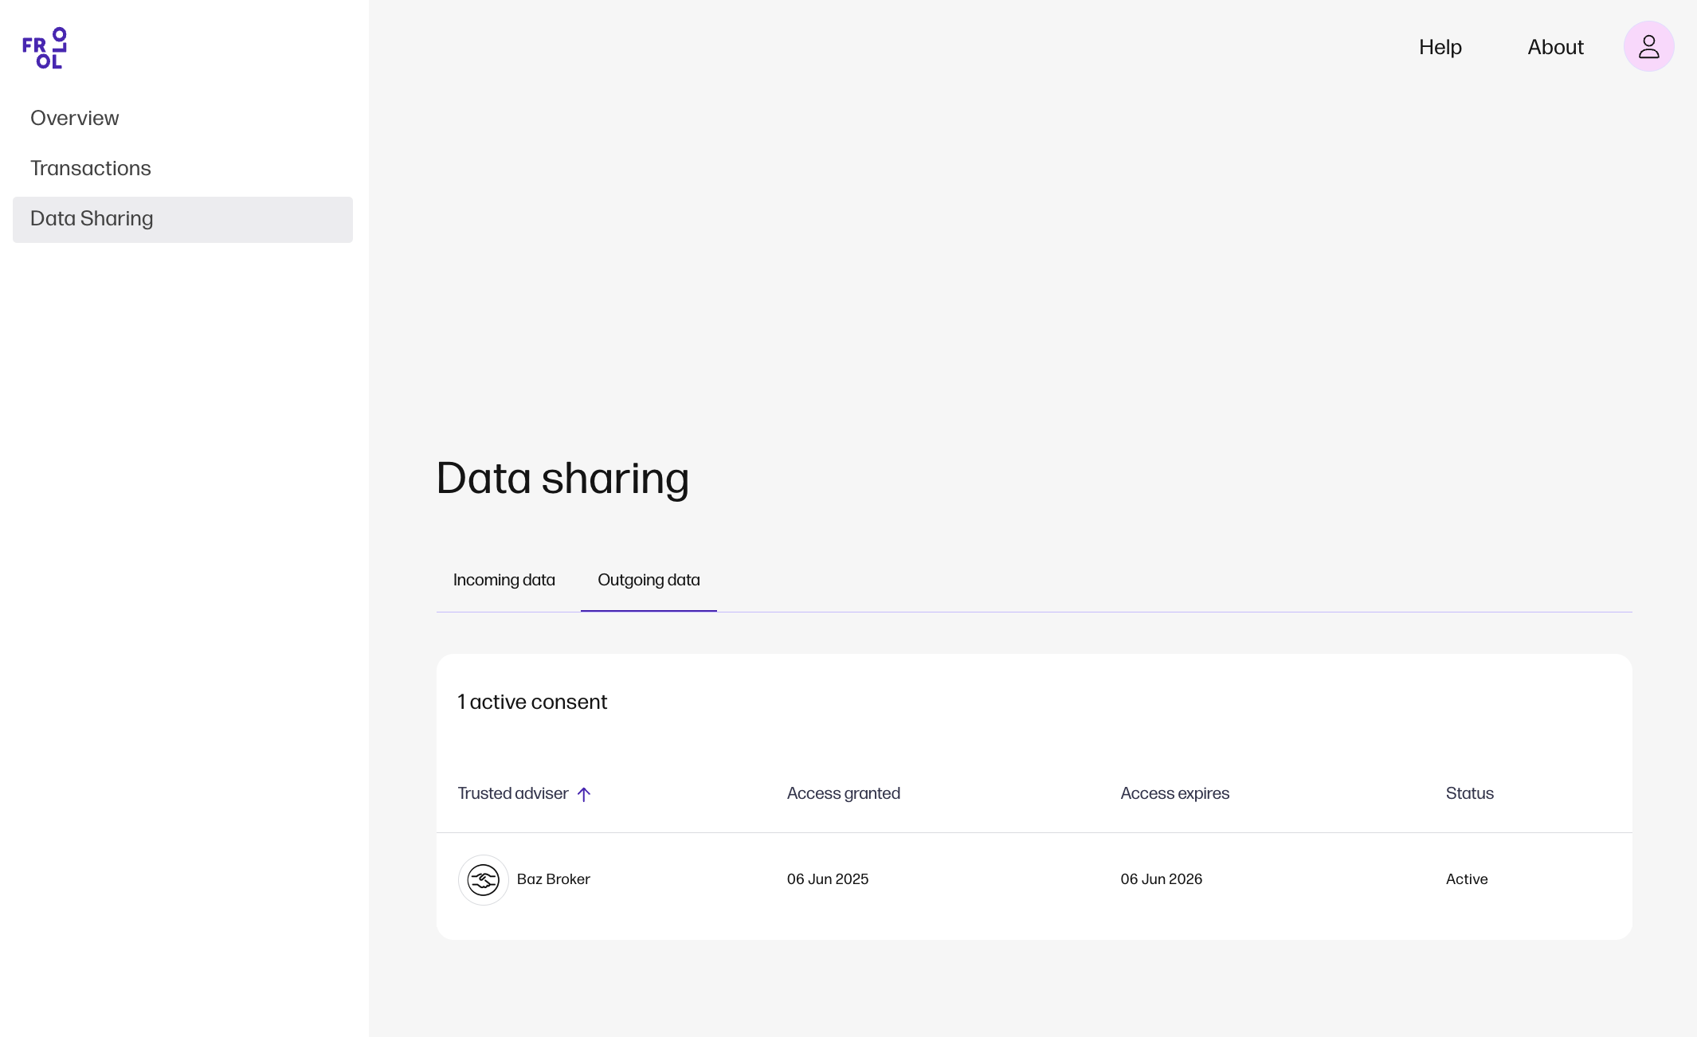The width and height of the screenshot is (1697, 1037).
Task: Switch to Incoming data tab
Action: 504,580
